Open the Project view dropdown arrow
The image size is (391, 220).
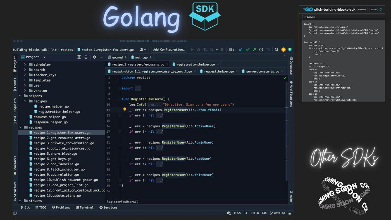click(x=44, y=57)
